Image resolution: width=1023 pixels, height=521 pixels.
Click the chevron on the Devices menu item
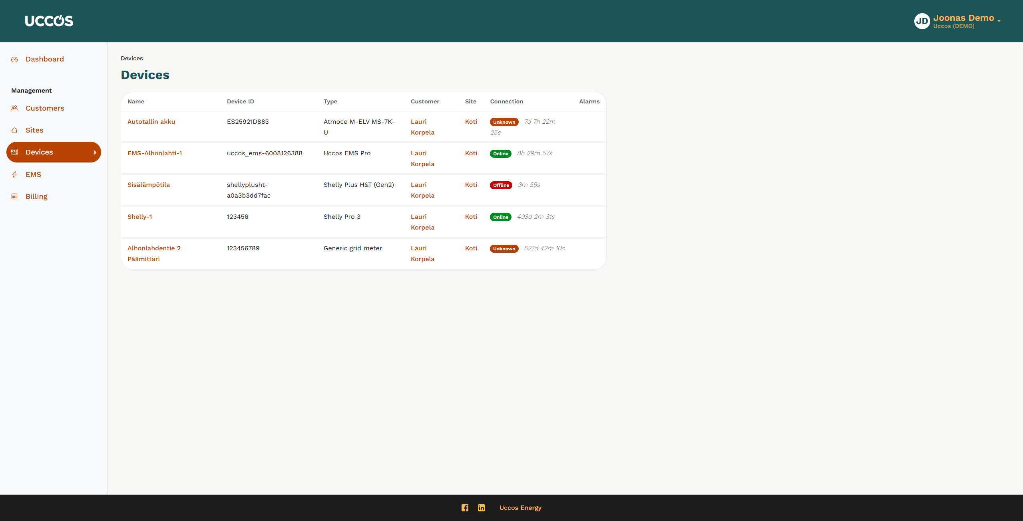(95, 153)
